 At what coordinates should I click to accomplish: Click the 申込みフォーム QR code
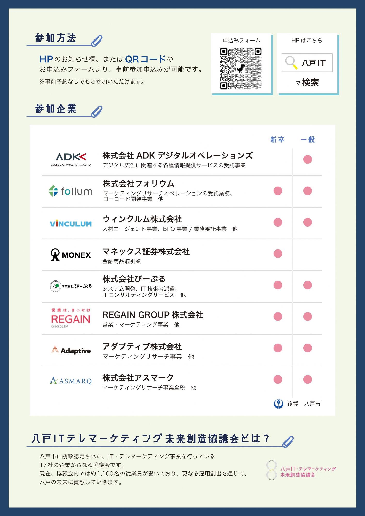(x=241, y=68)
